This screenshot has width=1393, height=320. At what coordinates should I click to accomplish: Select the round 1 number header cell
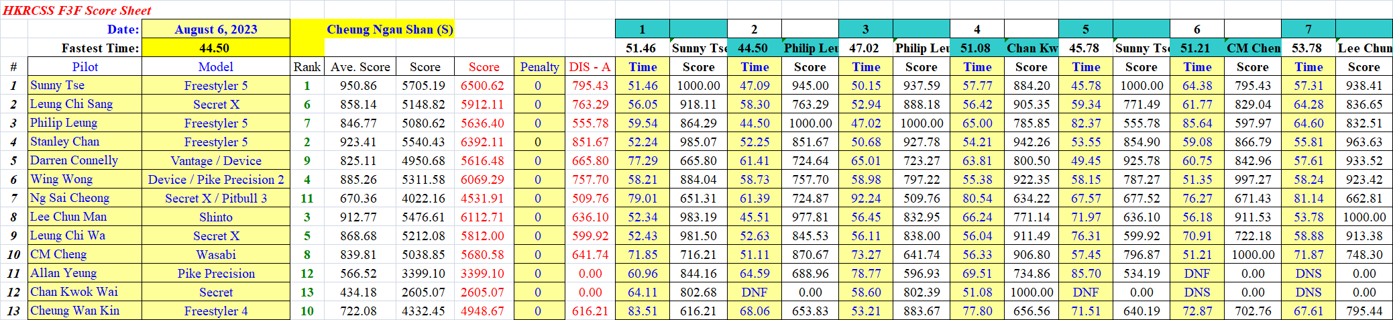pos(643,29)
